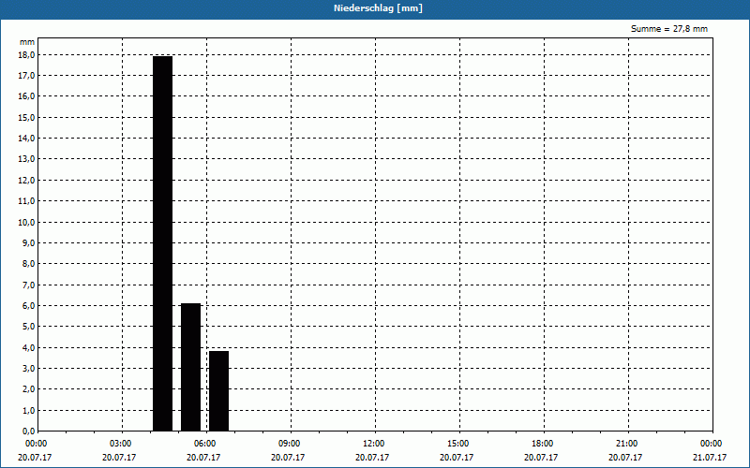Click the "21.07.17" date label
Viewport: 750px width, 468px height.
point(710,457)
